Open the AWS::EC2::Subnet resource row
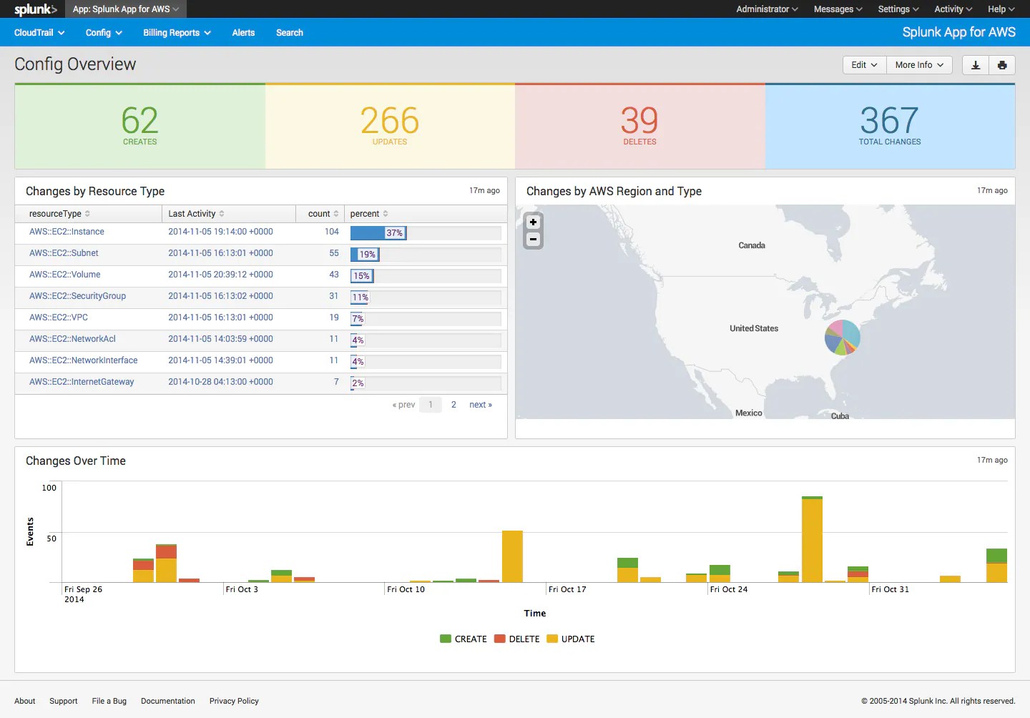Viewport: 1030px width, 718px height. [64, 253]
